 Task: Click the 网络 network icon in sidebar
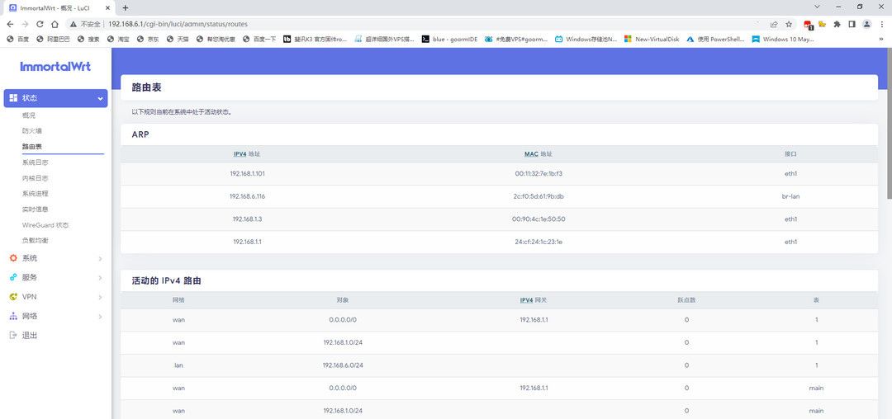(x=13, y=316)
